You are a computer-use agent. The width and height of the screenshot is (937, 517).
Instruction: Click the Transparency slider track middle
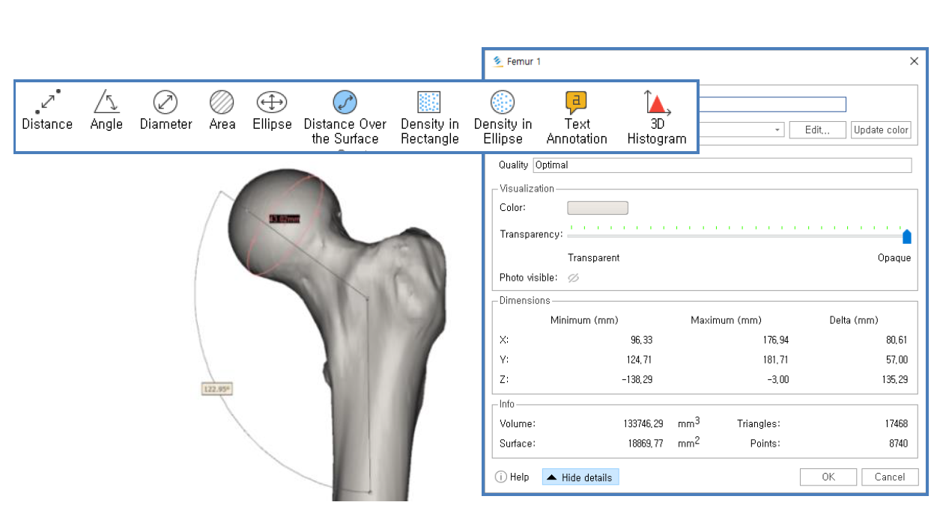[738, 236]
